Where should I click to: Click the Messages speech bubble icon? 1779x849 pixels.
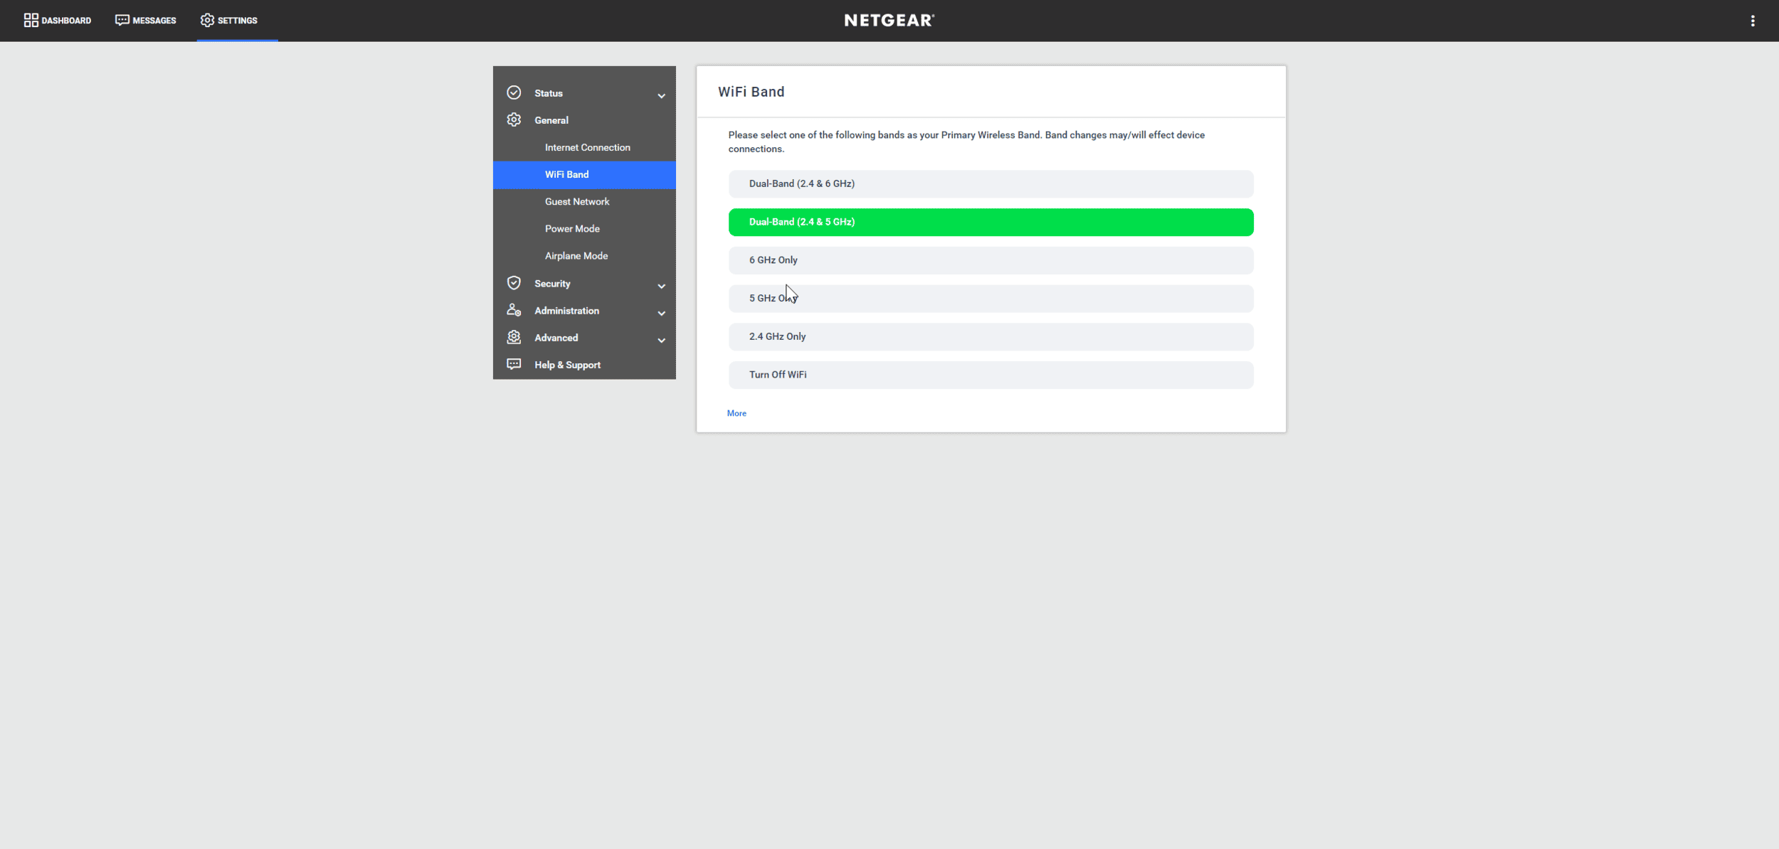coord(122,20)
